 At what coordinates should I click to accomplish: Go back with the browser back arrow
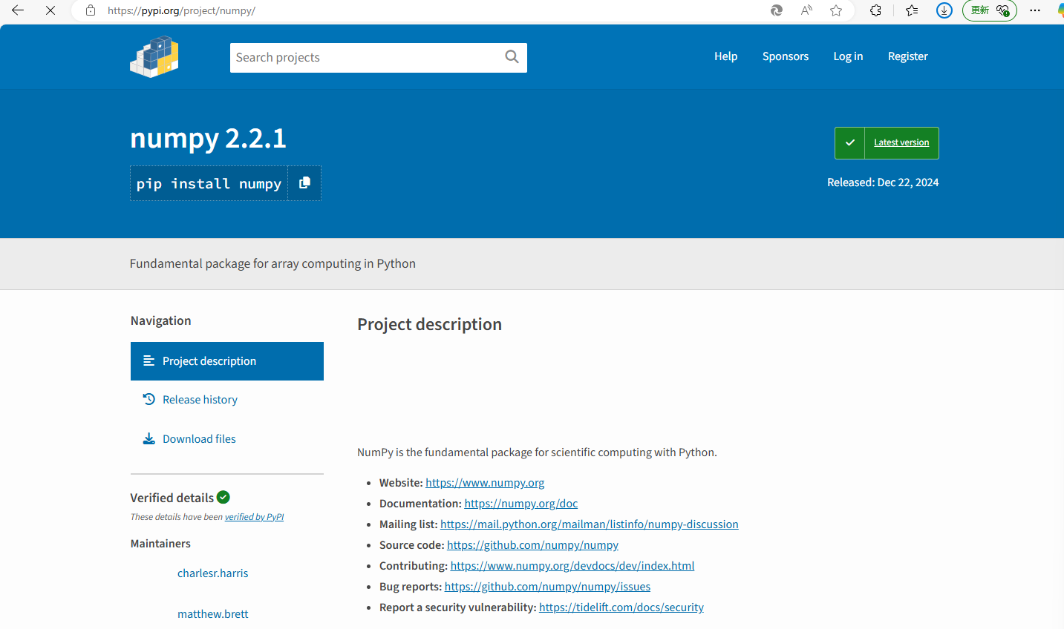point(18,10)
